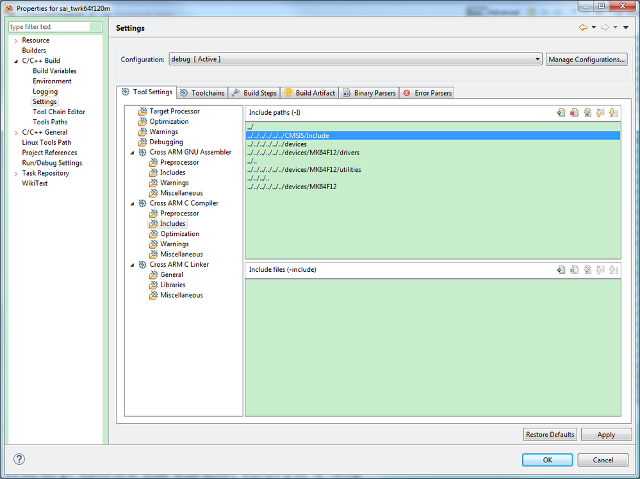Collapse Cross ARM C Linker node
The image size is (640, 479).
coord(132,265)
